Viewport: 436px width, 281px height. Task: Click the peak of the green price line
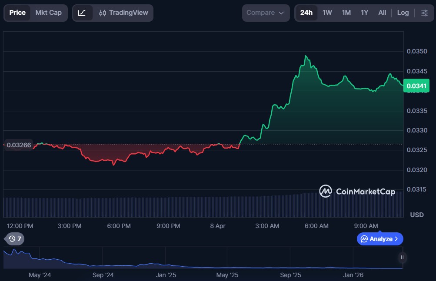306,56
